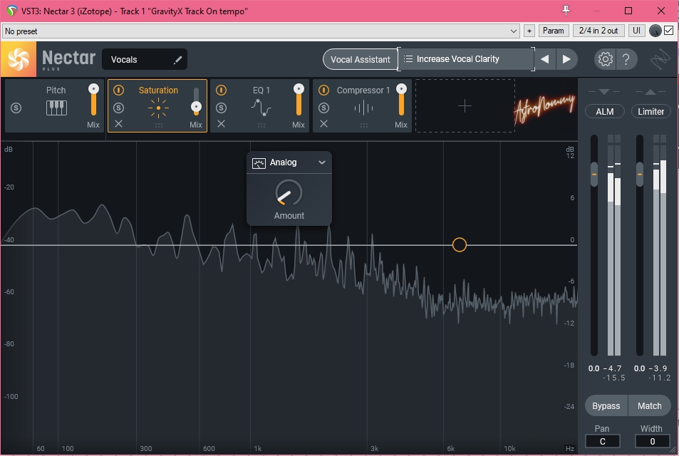Viewport: 679px width, 456px height.
Task: Click the saturation Amount knob
Action: point(289,193)
